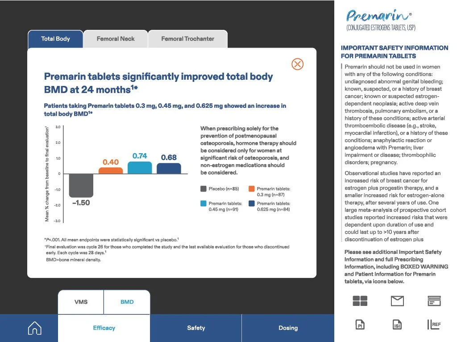Click the dark blue 0.625 mg legend swatch
The image size is (457, 342).
(x=252, y=203)
